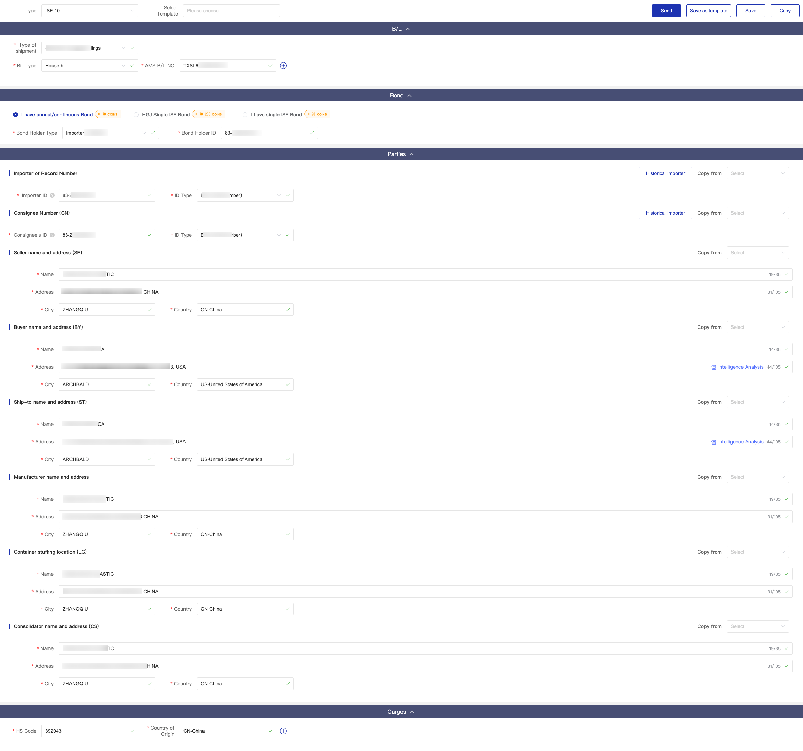Click Intelligence Analysis icon in Buyer address

(713, 367)
